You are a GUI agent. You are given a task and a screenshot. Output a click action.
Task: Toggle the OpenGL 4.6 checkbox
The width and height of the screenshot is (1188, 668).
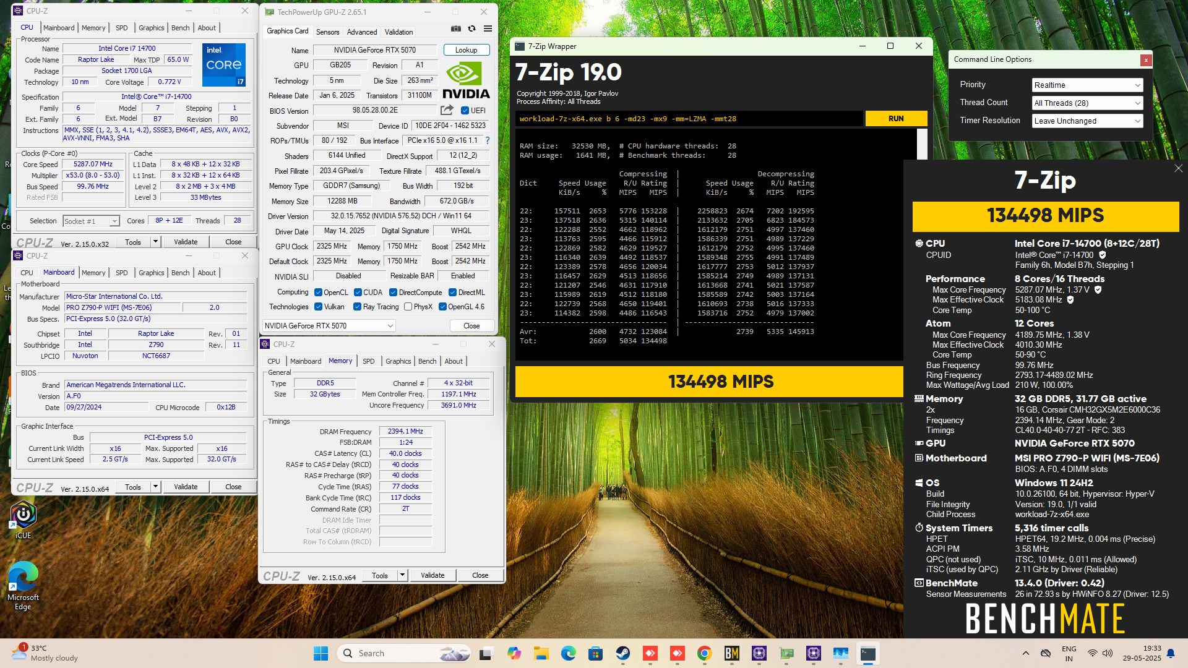click(x=442, y=307)
